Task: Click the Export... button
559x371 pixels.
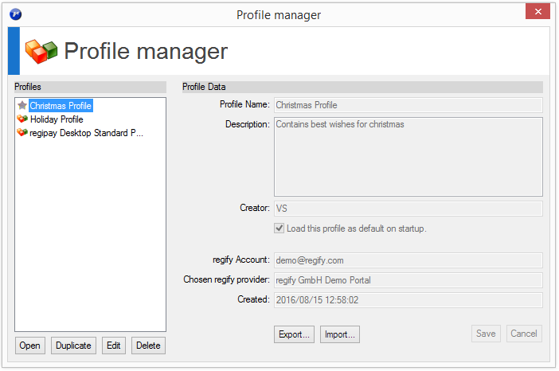Action: tap(294, 334)
